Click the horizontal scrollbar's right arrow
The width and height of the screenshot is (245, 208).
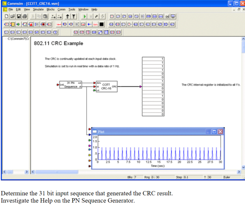239,172
